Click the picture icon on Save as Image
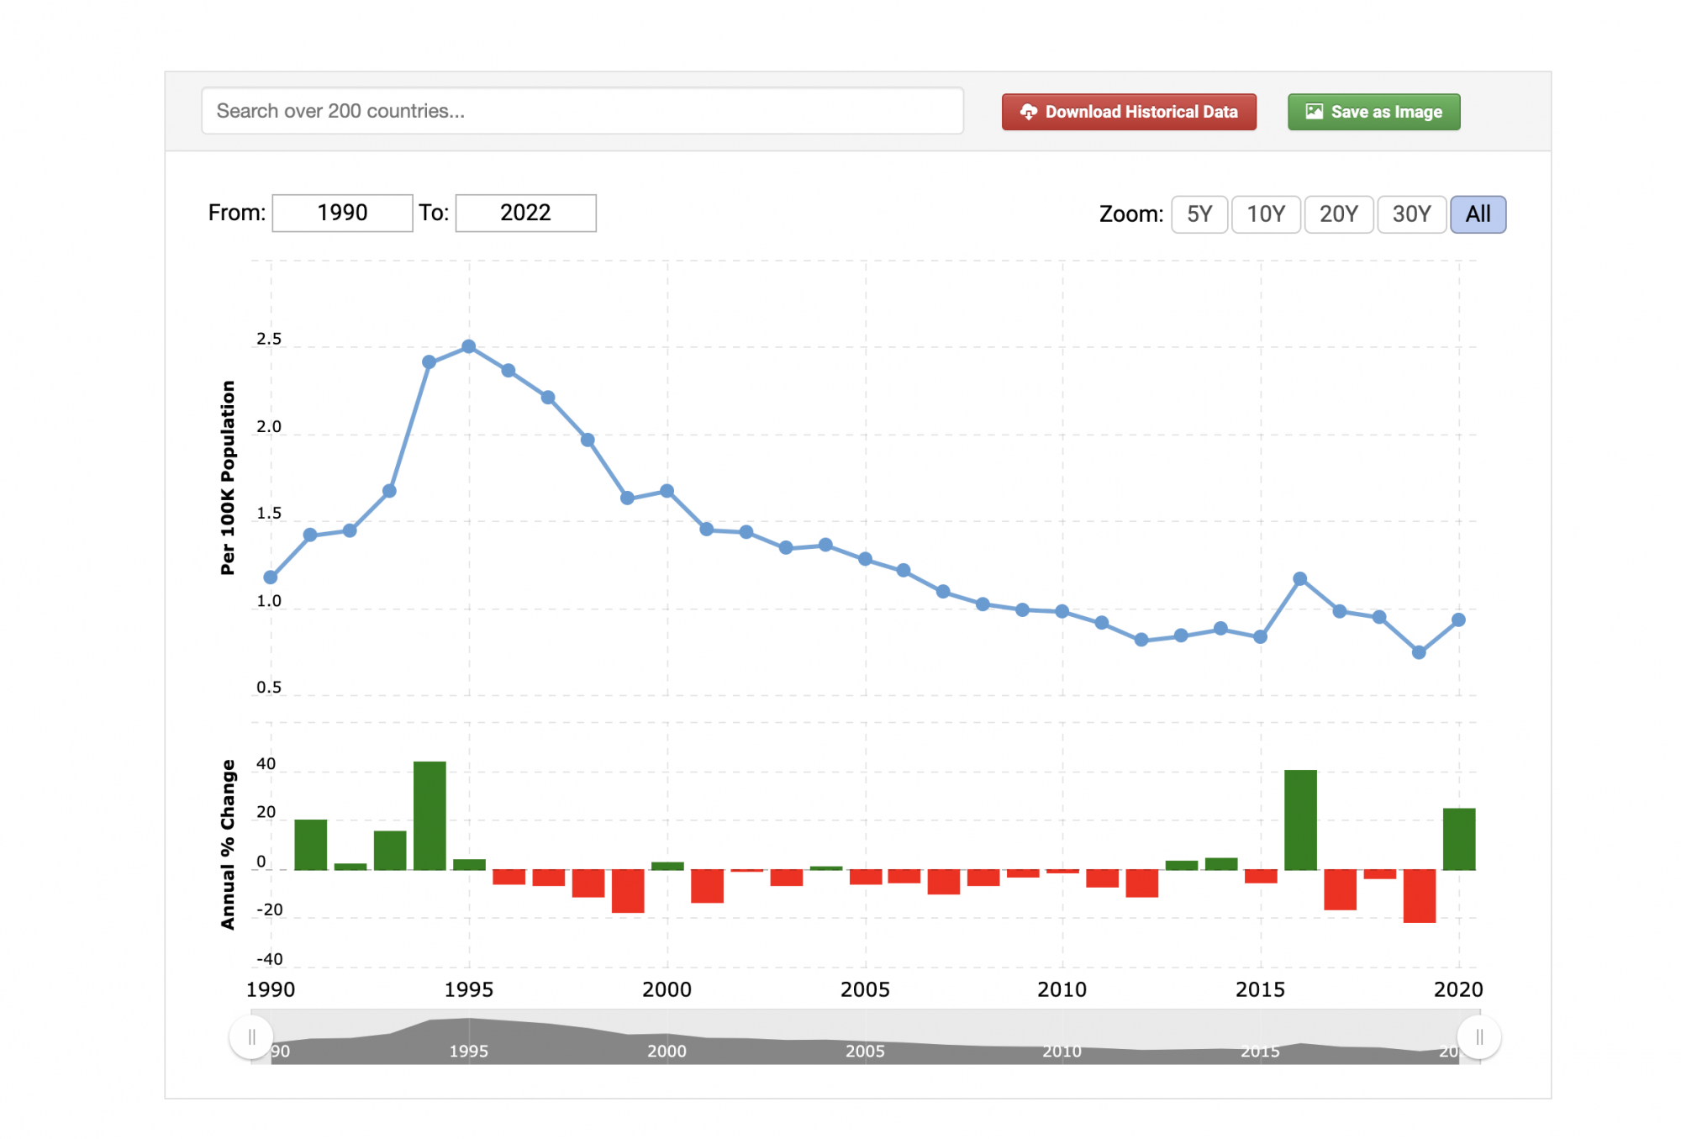This screenshot has height=1139, width=1681. [x=1314, y=112]
